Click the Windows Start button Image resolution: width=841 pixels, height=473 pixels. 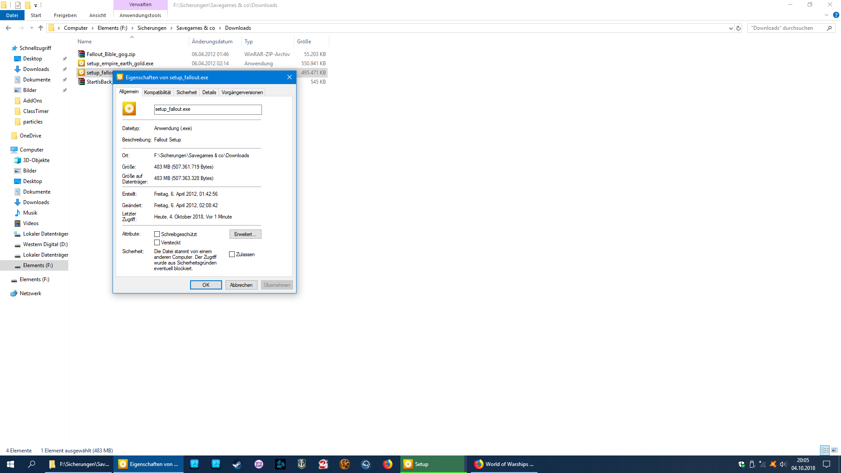tap(11, 464)
